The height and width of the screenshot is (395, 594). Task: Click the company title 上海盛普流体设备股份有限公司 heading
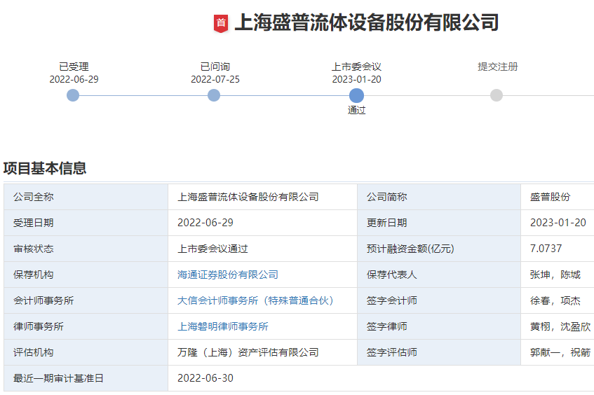click(x=366, y=22)
